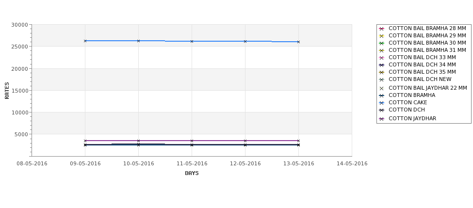
Task: Click the RATES y-axis title
Action: coord(7,91)
